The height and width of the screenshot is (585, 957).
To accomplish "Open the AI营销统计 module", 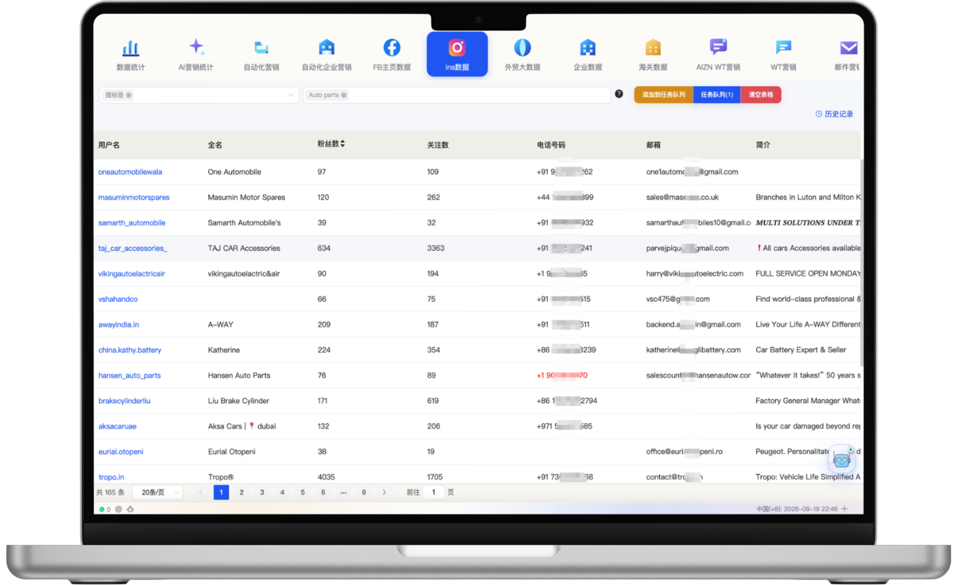I will coord(196,55).
